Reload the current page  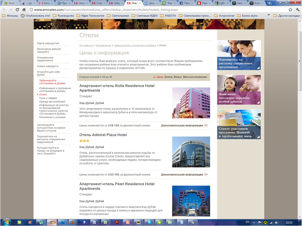(17, 10)
